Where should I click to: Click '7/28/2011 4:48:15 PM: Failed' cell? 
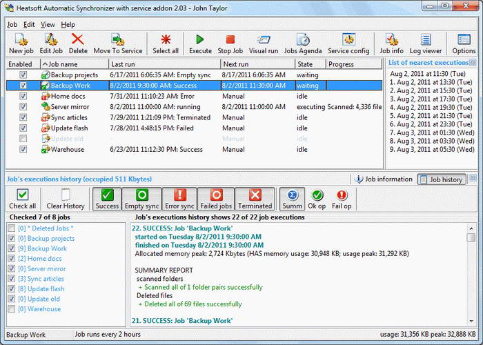[x=152, y=128]
